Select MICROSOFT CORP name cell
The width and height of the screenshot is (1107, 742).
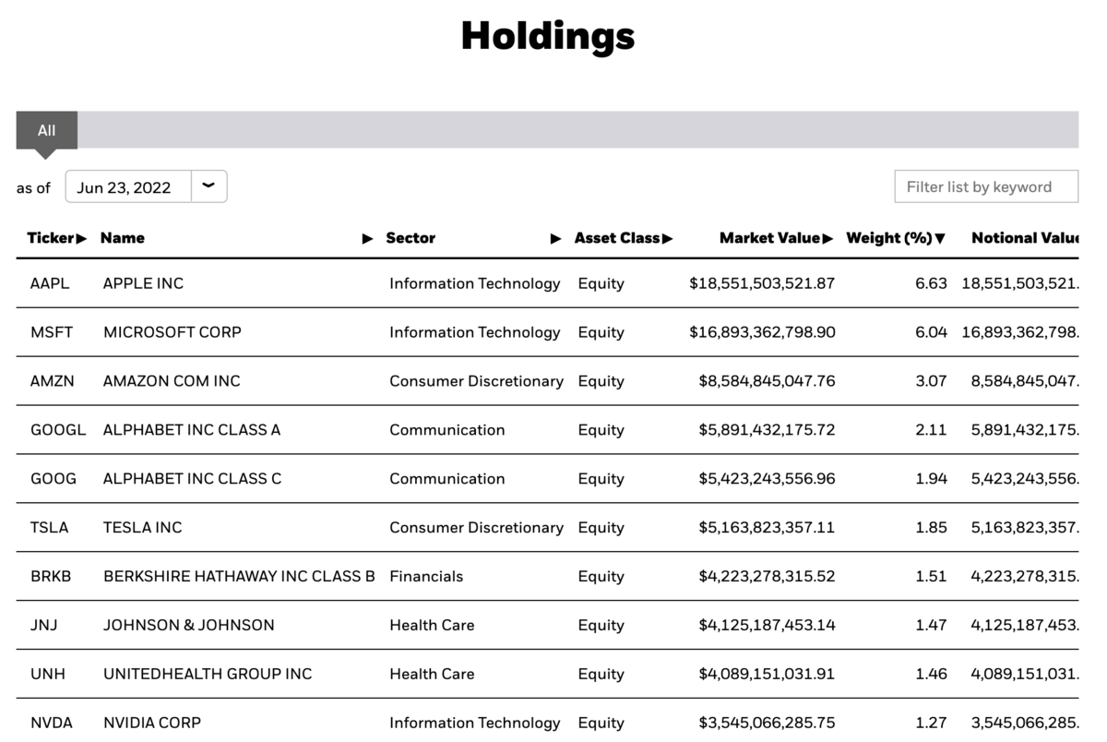173,332
